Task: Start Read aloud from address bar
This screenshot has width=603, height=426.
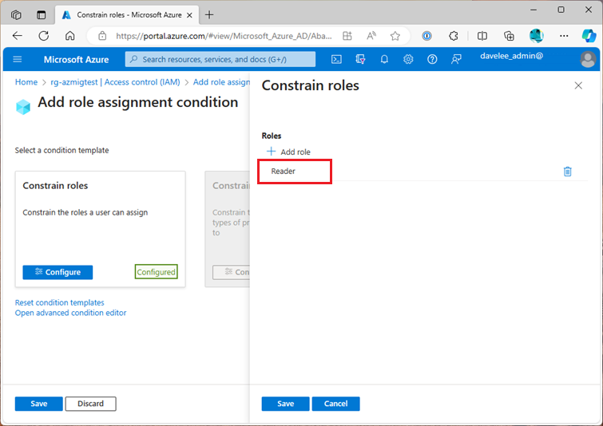Action: click(x=371, y=36)
